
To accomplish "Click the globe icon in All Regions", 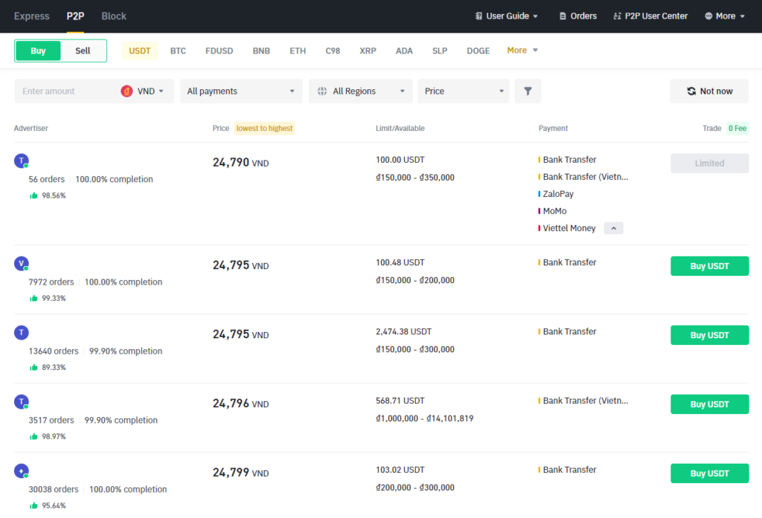I will coord(322,91).
